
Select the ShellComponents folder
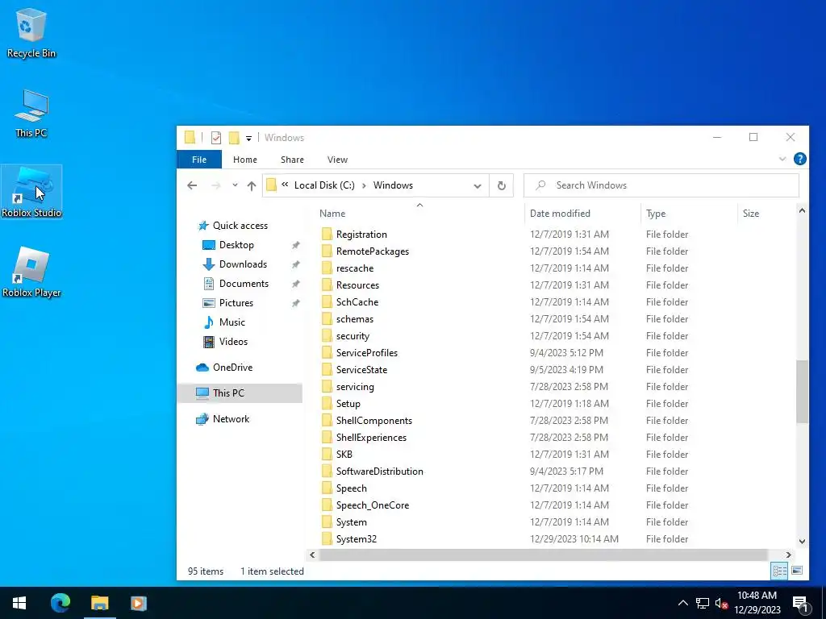pyautogui.click(x=374, y=421)
